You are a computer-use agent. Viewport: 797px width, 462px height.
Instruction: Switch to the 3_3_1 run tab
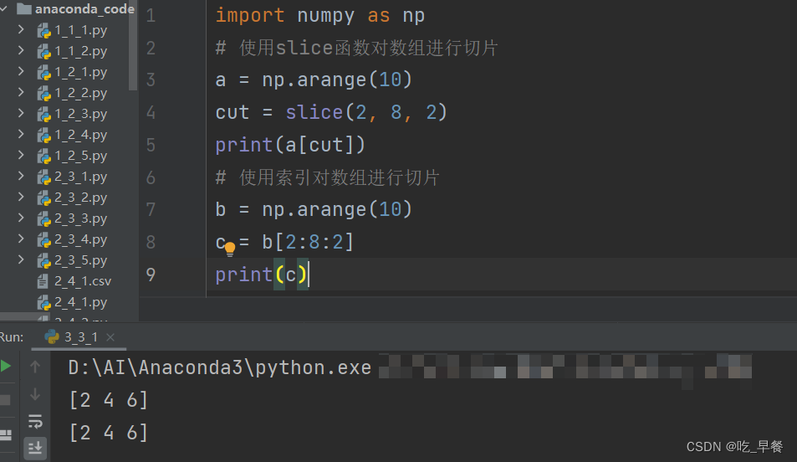[72, 336]
